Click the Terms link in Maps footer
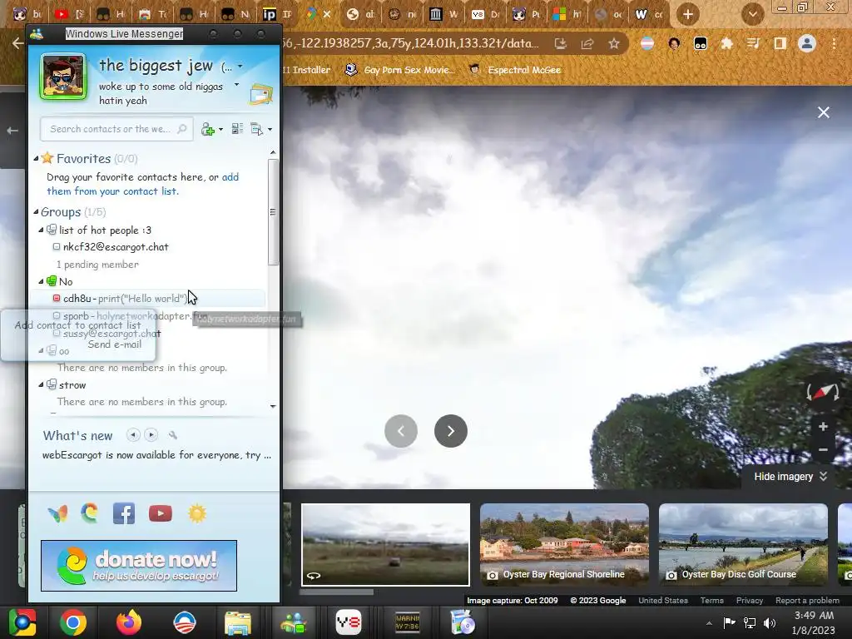Image resolution: width=852 pixels, height=639 pixels. 712,601
